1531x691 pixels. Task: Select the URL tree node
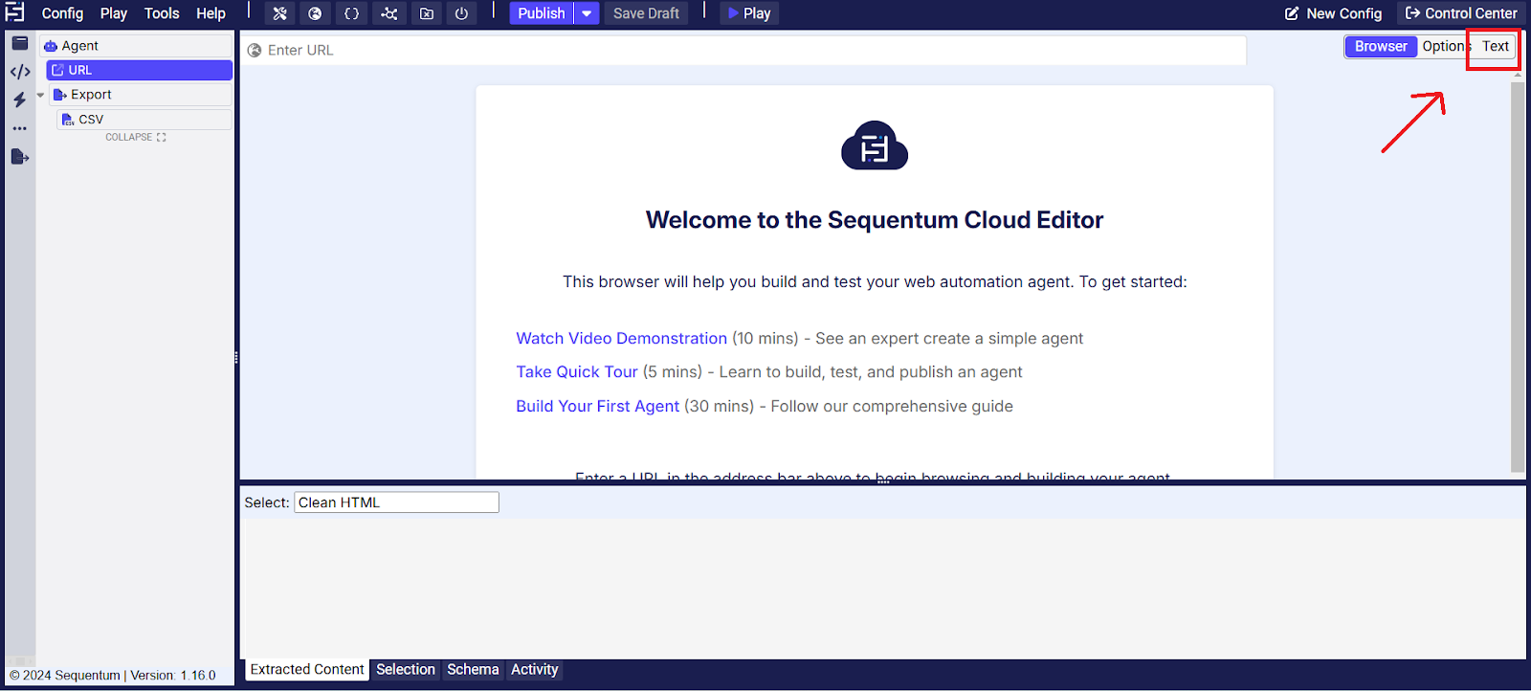[x=140, y=70]
